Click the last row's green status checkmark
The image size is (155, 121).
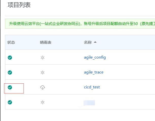10,102
